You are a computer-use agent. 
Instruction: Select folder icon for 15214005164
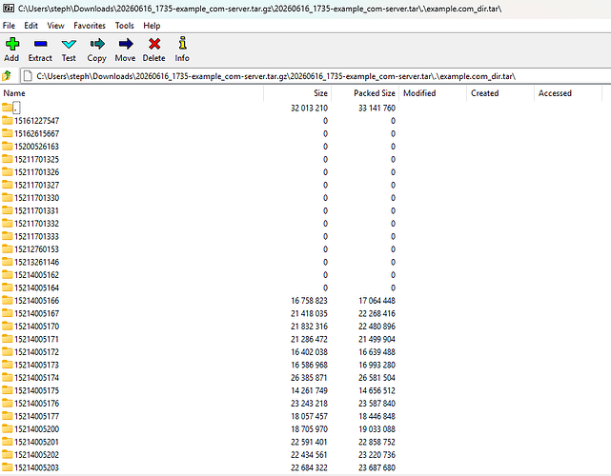click(x=8, y=288)
